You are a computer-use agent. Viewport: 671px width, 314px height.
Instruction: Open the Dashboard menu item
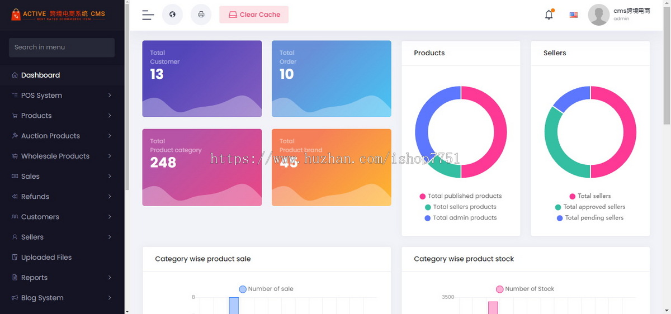coord(62,75)
